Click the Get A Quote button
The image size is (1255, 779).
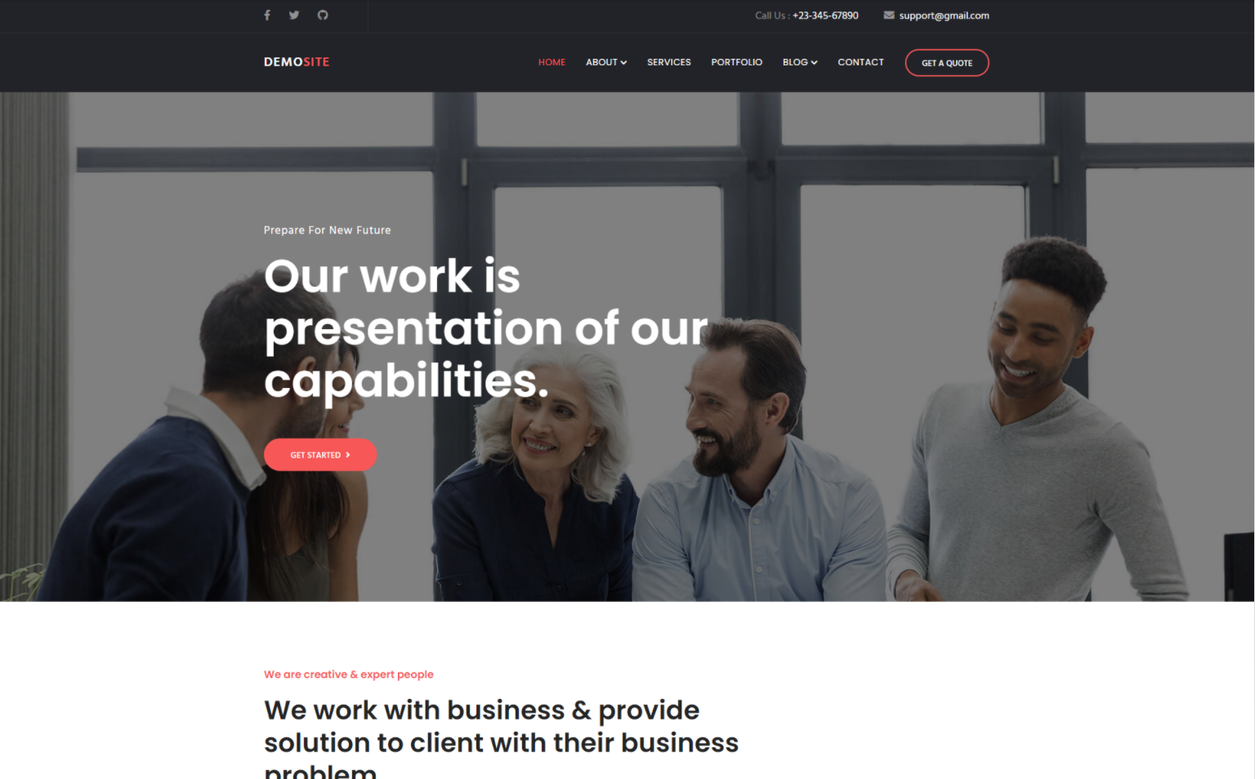(947, 63)
